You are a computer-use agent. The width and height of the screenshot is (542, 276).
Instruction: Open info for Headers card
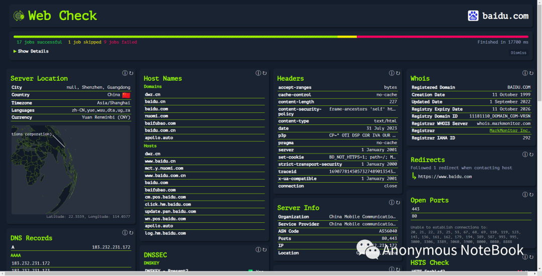click(391, 73)
